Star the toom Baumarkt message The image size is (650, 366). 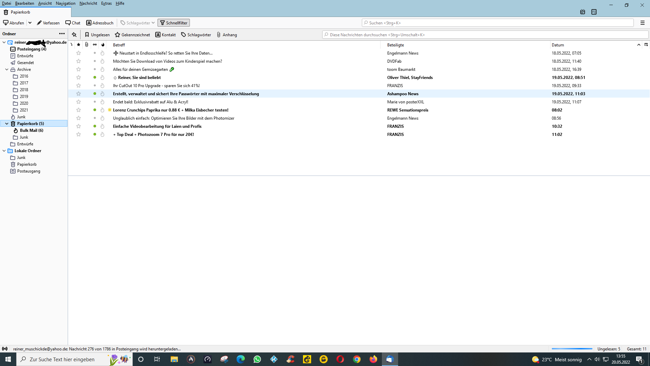point(79,69)
